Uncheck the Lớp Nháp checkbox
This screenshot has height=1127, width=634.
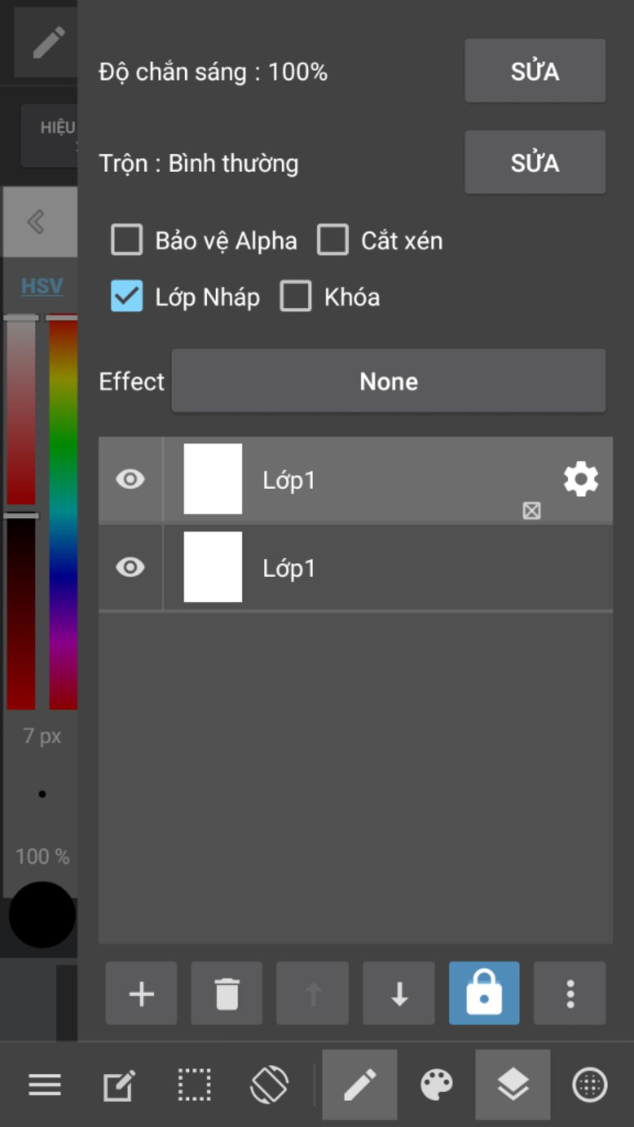click(x=127, y=297)
